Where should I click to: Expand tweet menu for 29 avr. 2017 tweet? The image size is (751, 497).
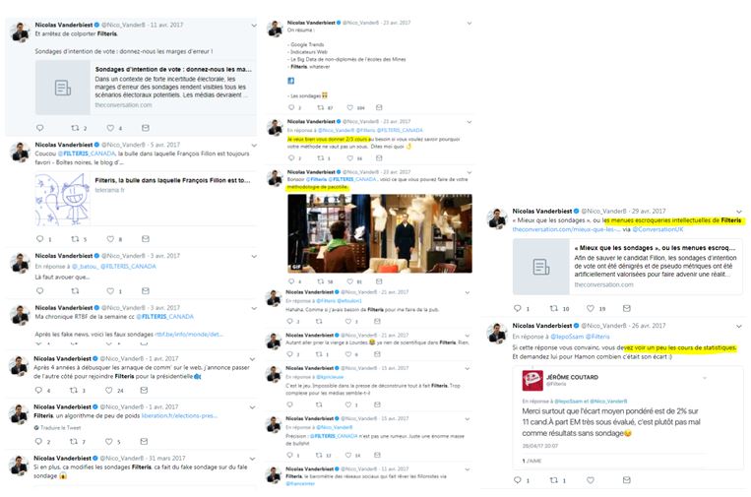739,212
